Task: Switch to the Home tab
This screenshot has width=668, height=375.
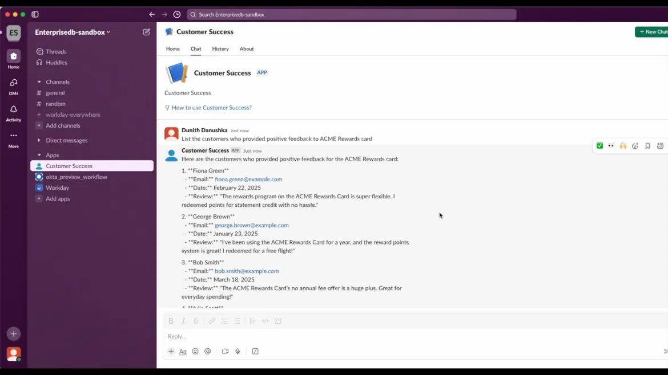Action: (x=172, y=49)
